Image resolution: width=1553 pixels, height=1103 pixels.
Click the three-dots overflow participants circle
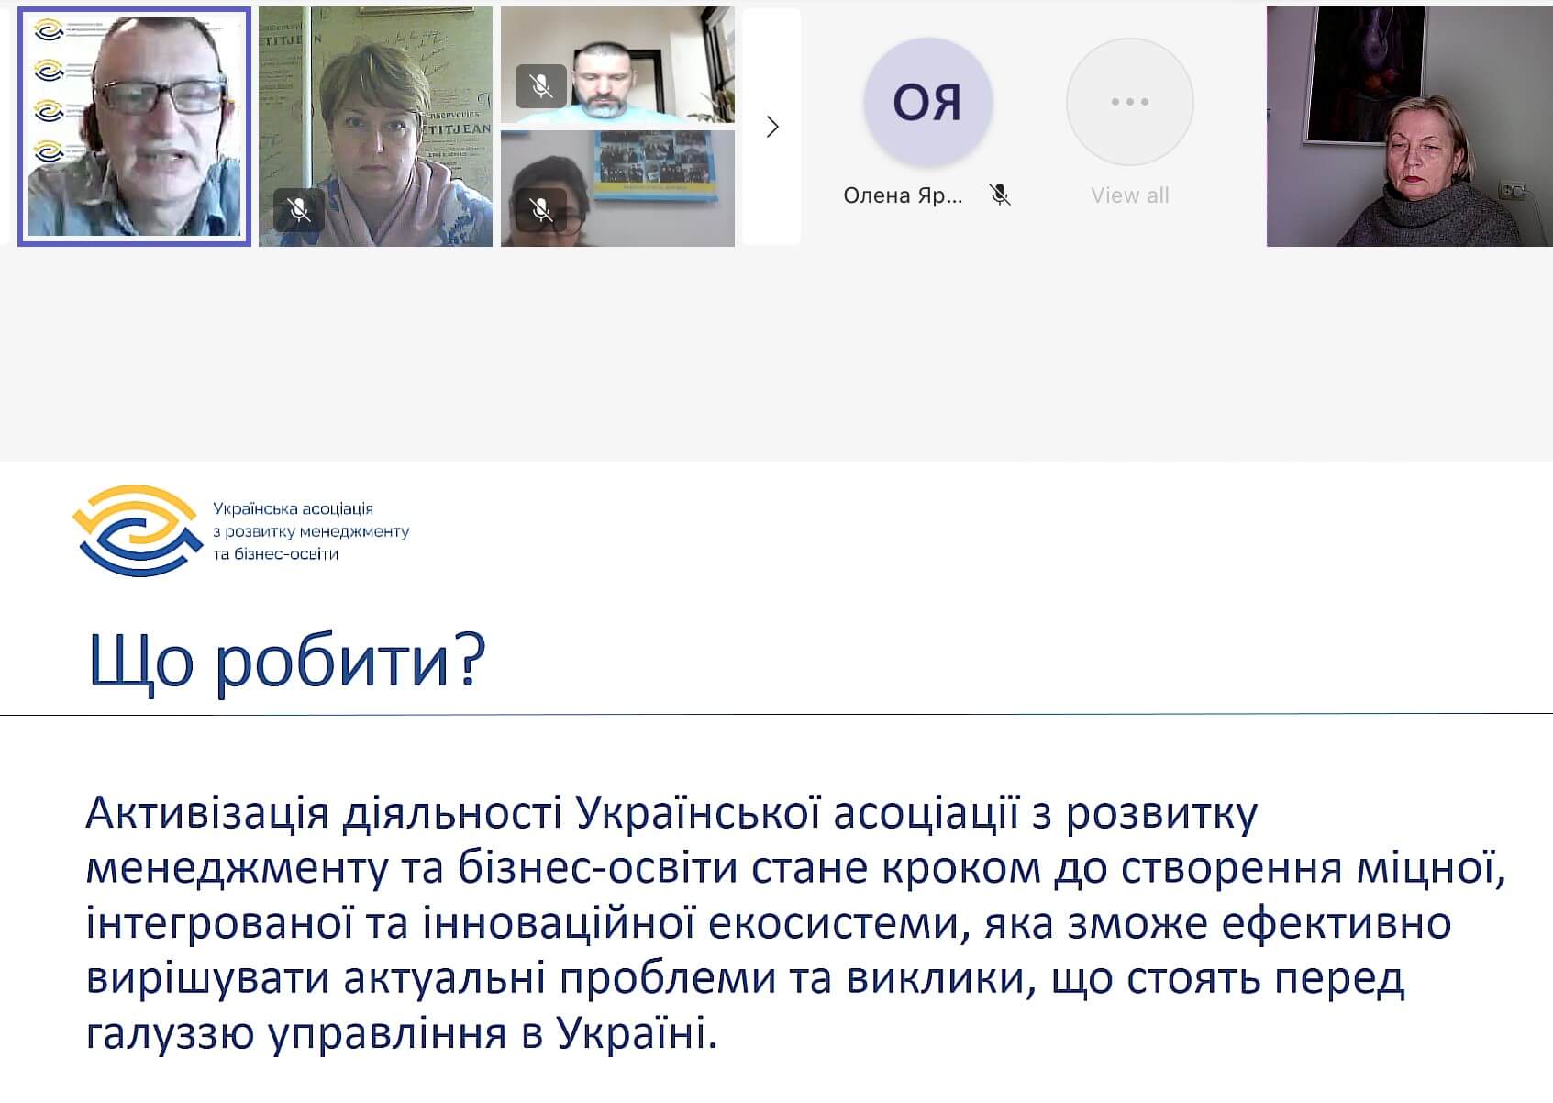click(1129, 102)
